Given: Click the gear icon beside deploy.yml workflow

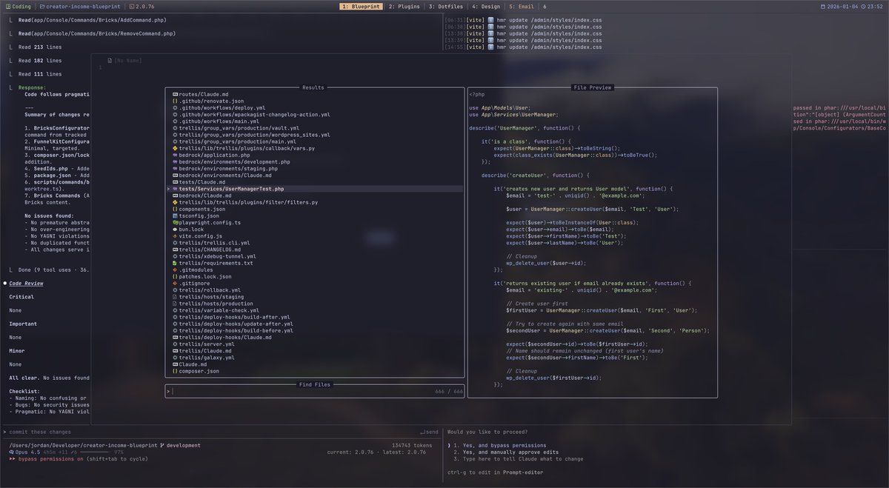Looking at the screenshot, I should [173, 108].
